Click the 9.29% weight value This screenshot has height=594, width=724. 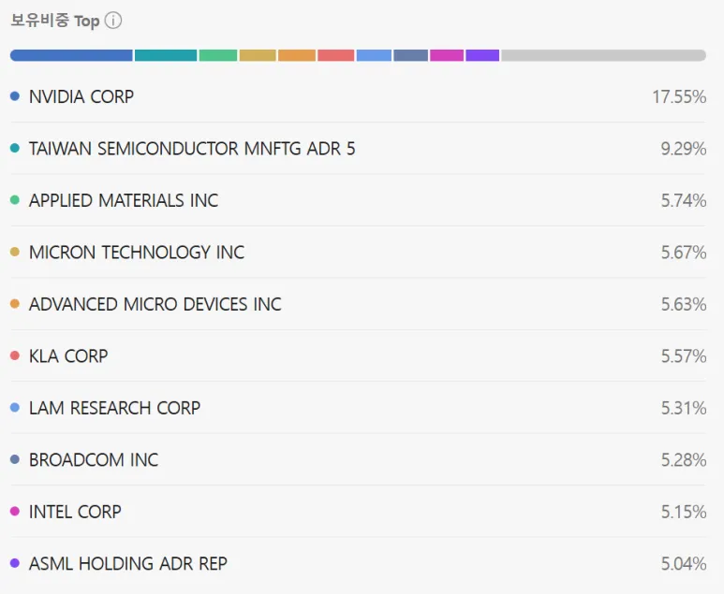684,149
